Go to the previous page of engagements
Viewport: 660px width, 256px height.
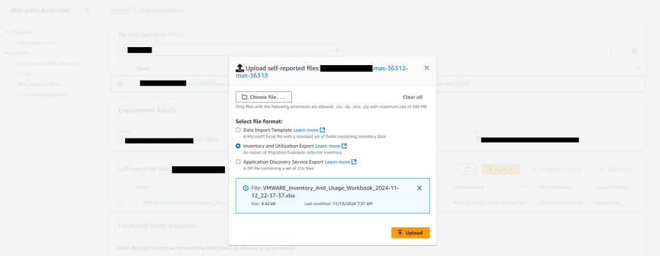(x=601, y=50)
